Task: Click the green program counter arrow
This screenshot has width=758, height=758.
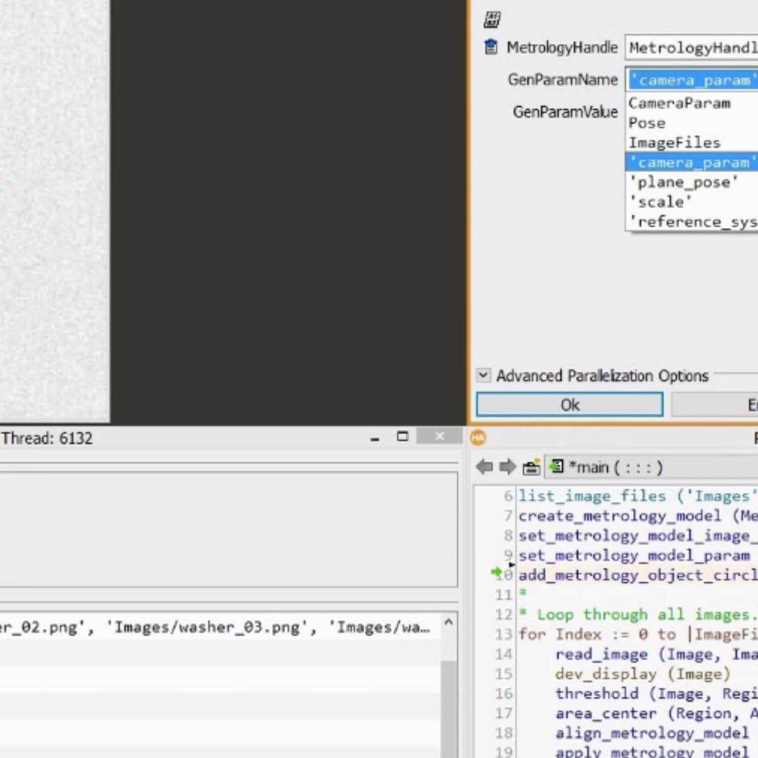Action: point(496,572)
